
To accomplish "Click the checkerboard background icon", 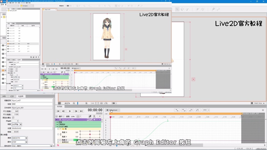I will pyautogui.click(x=59, y=103).
